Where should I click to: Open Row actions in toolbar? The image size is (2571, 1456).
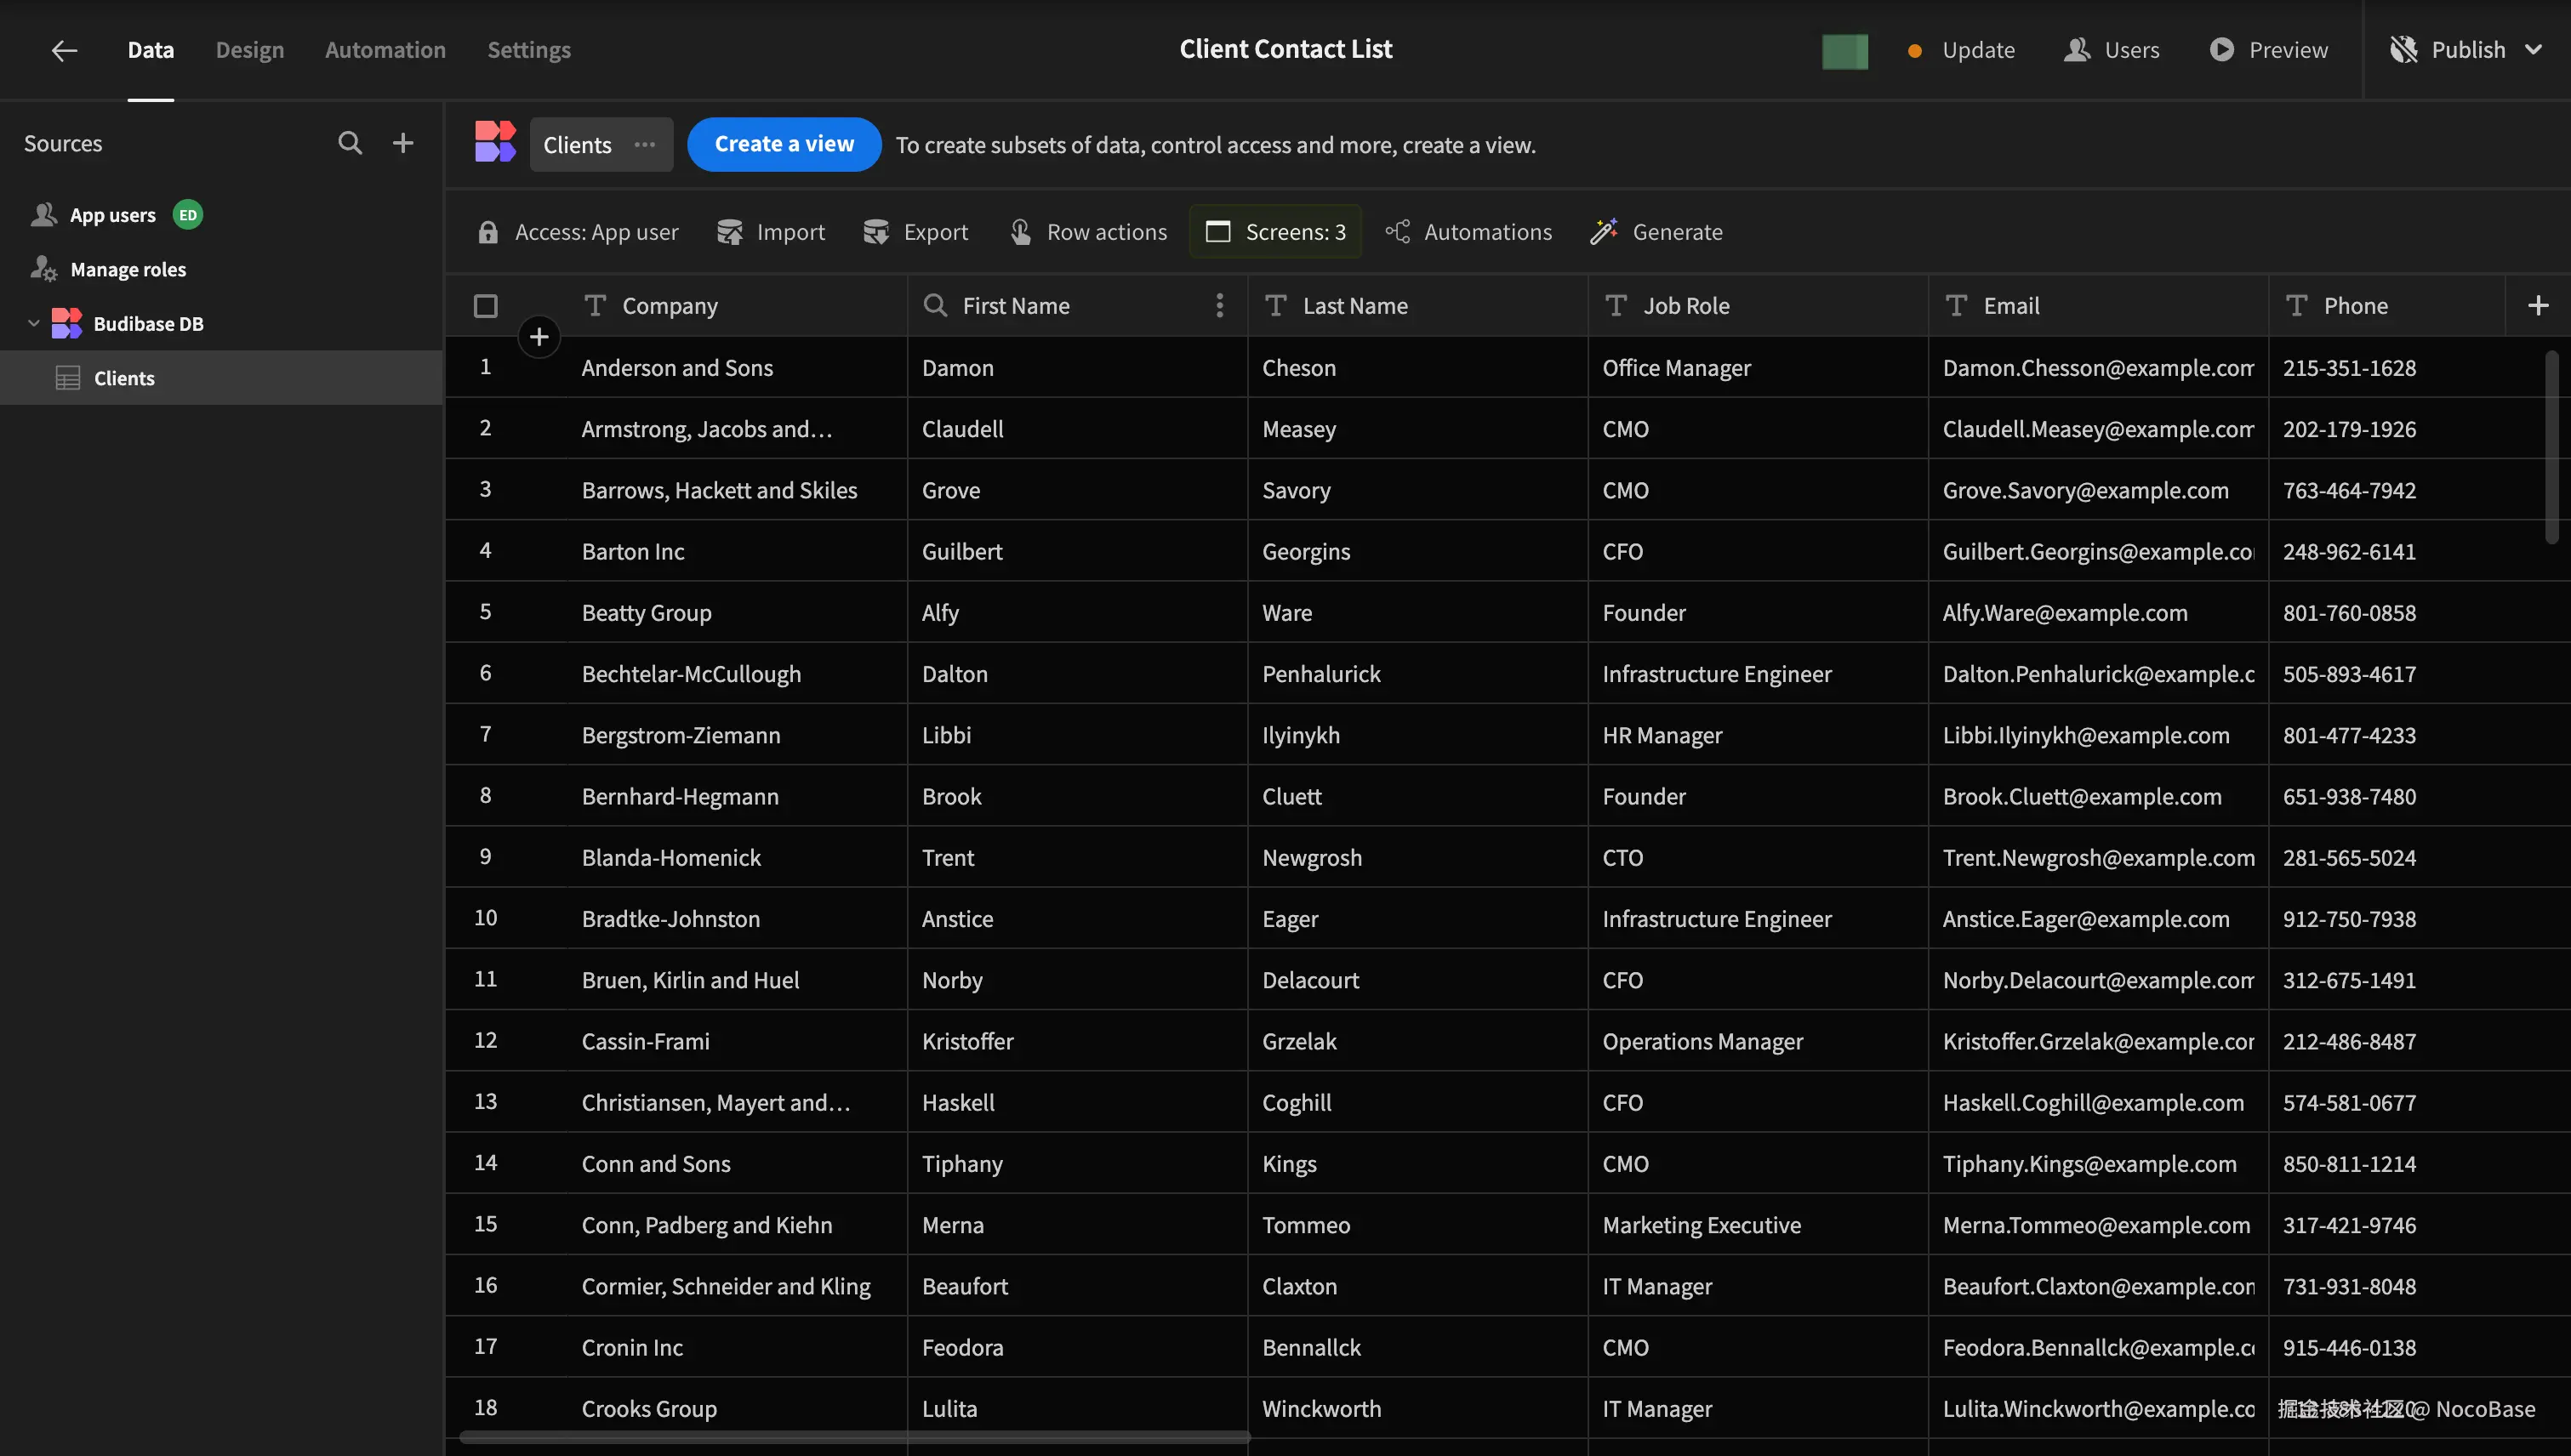(1088, 232)
